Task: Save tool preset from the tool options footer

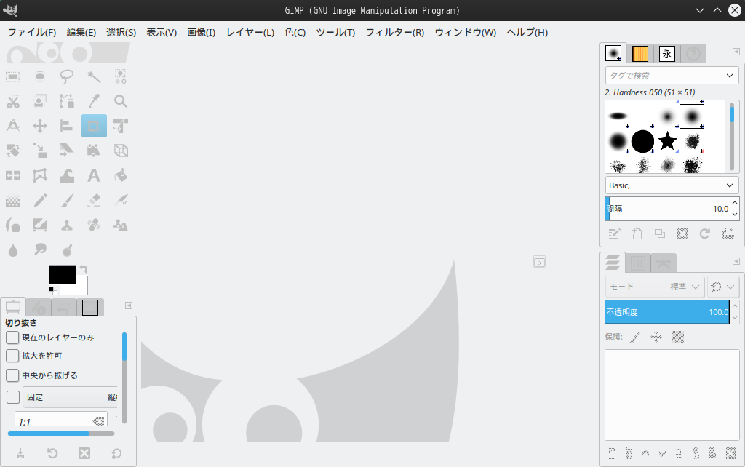Action: coord(20,453)
